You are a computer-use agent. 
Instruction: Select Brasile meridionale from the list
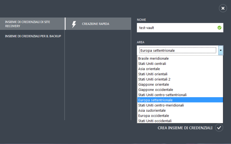(153, 58)
